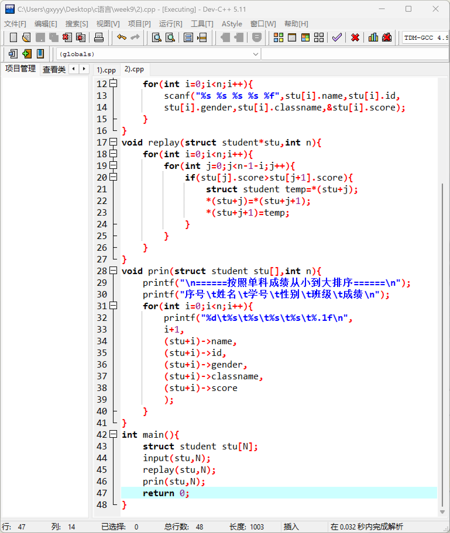
Task: Click the red X stop execution icon
Action: coord(355,37)
